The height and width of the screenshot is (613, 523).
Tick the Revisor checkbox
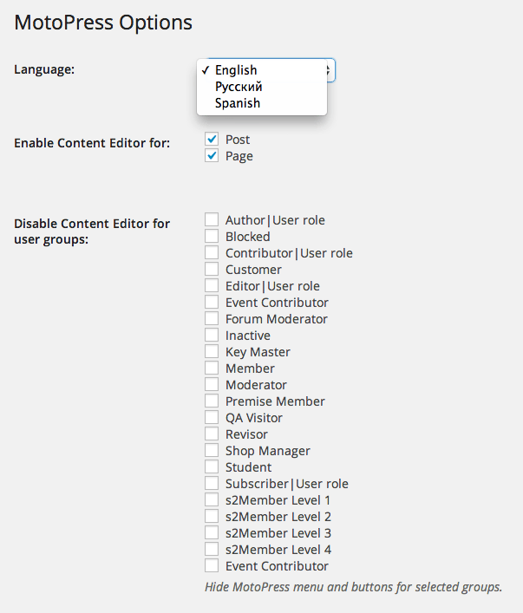(x=212, y=434)
